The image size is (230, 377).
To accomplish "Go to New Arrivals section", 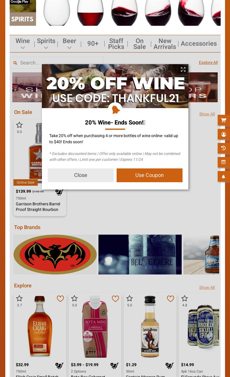I will point(165,44).
